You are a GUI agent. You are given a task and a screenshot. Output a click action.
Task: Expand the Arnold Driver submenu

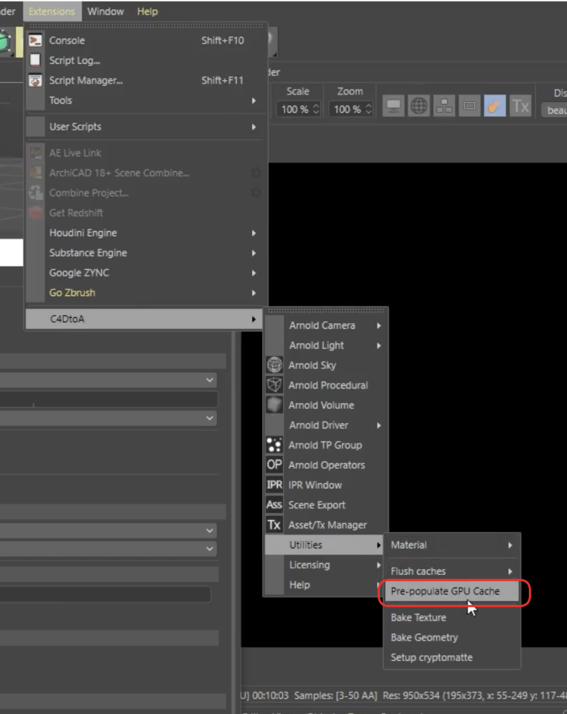pyautogui.click(x=325, y=425)
